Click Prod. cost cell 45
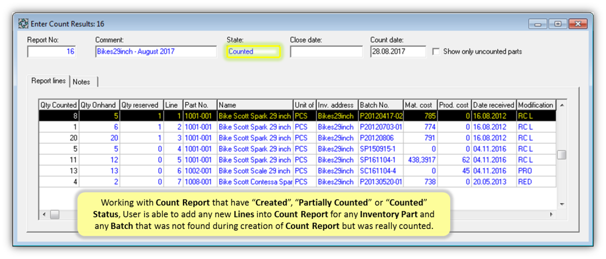This screenshot has height=259, width=606. point(454,171)
